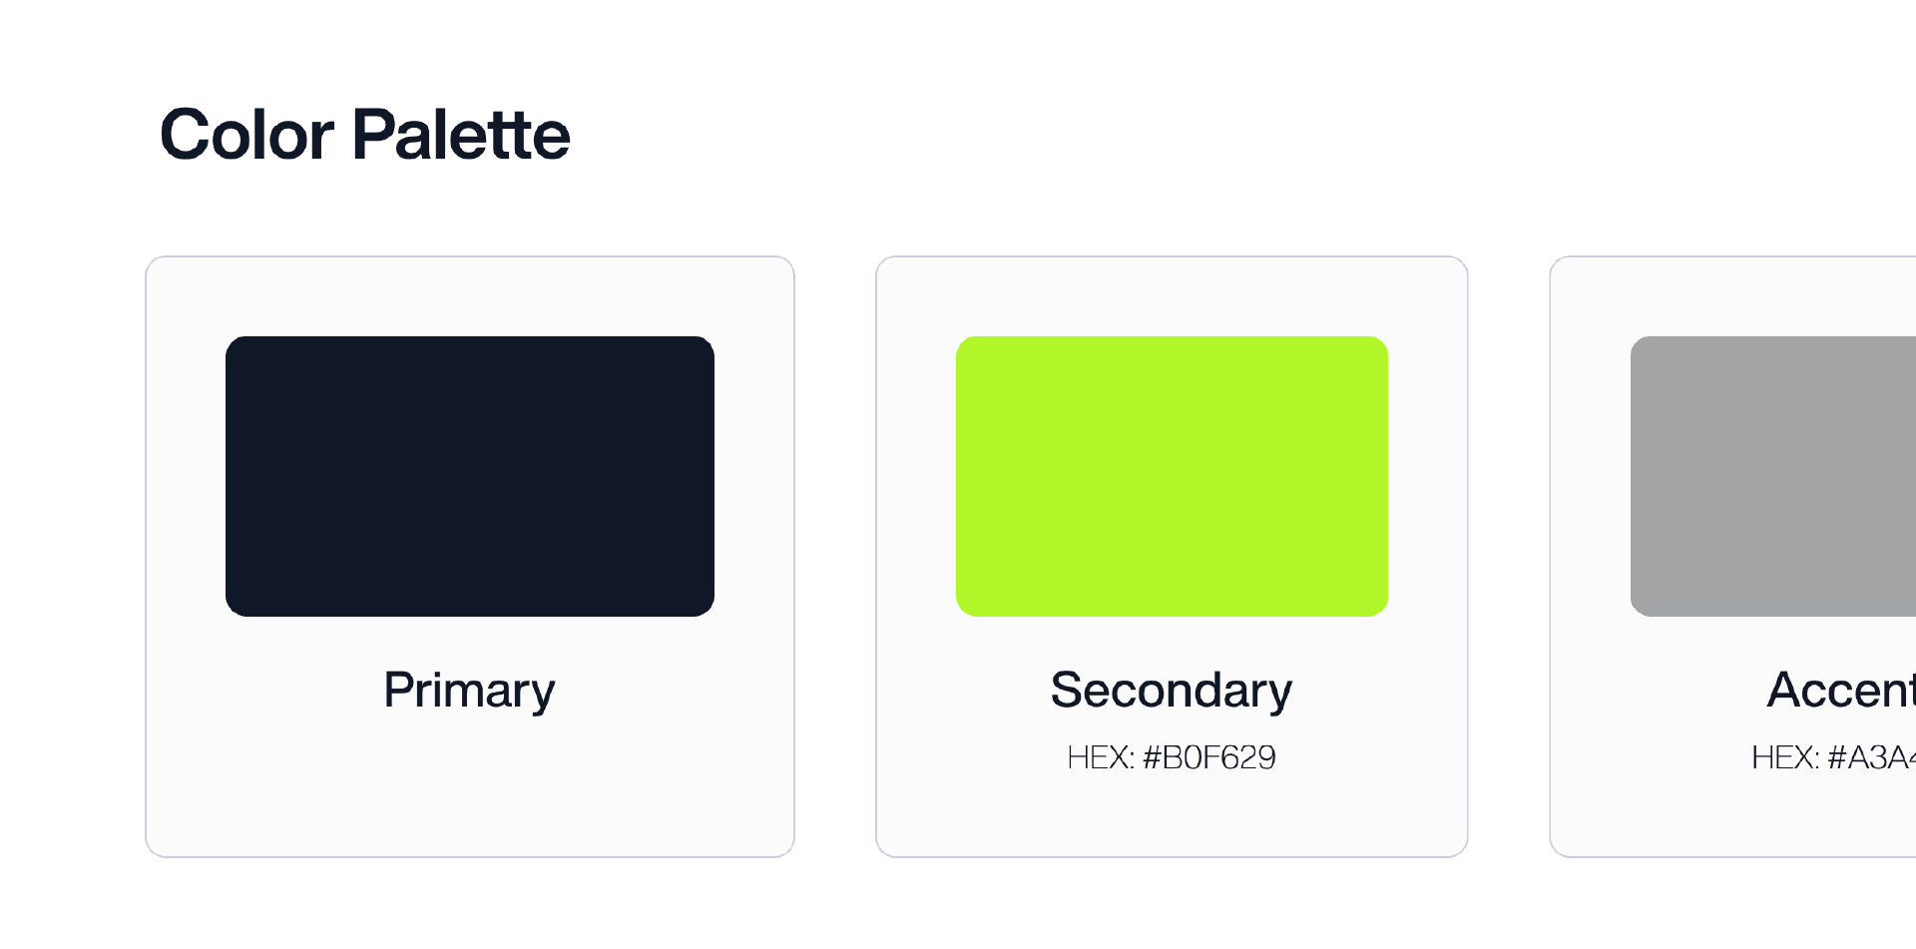The image size is (1916, 949).
Task: Click the word Color in the heading
Action: [x=246, y=135]
